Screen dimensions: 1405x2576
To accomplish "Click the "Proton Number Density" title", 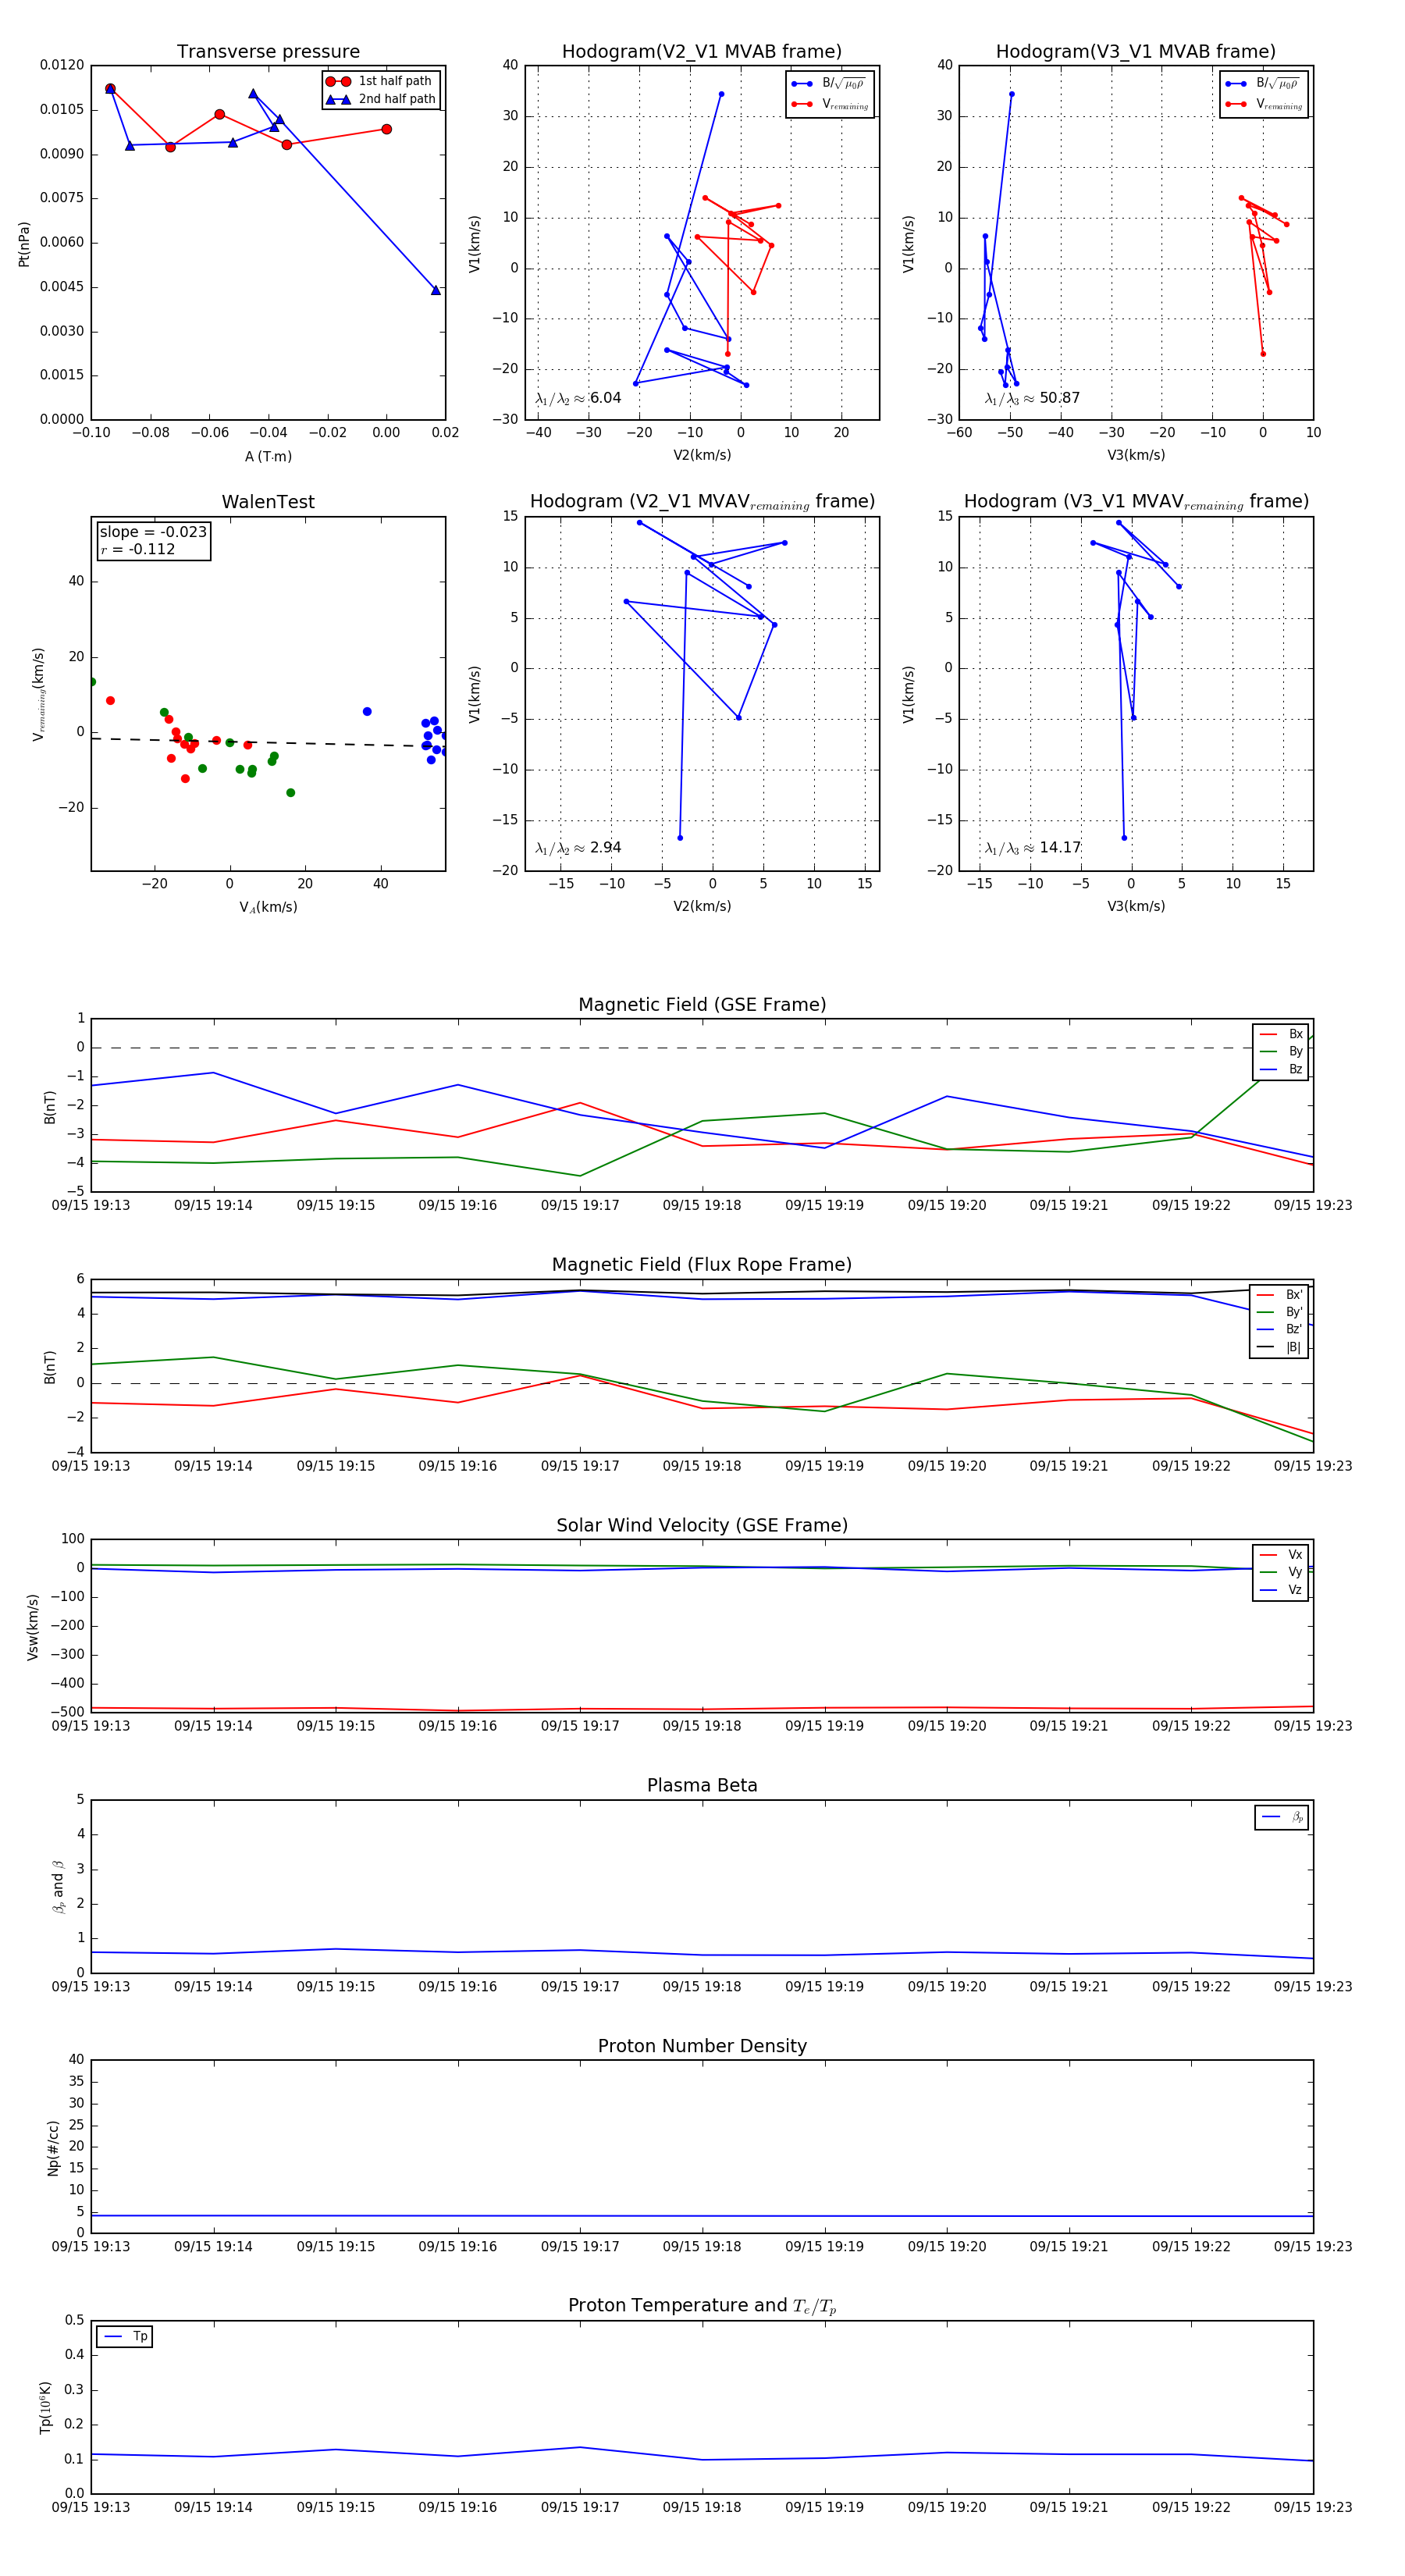I will click(x=702, y=2046).
